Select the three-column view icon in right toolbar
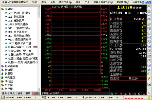This screenshot has width=152, height=100. click(x=149, y=11)
